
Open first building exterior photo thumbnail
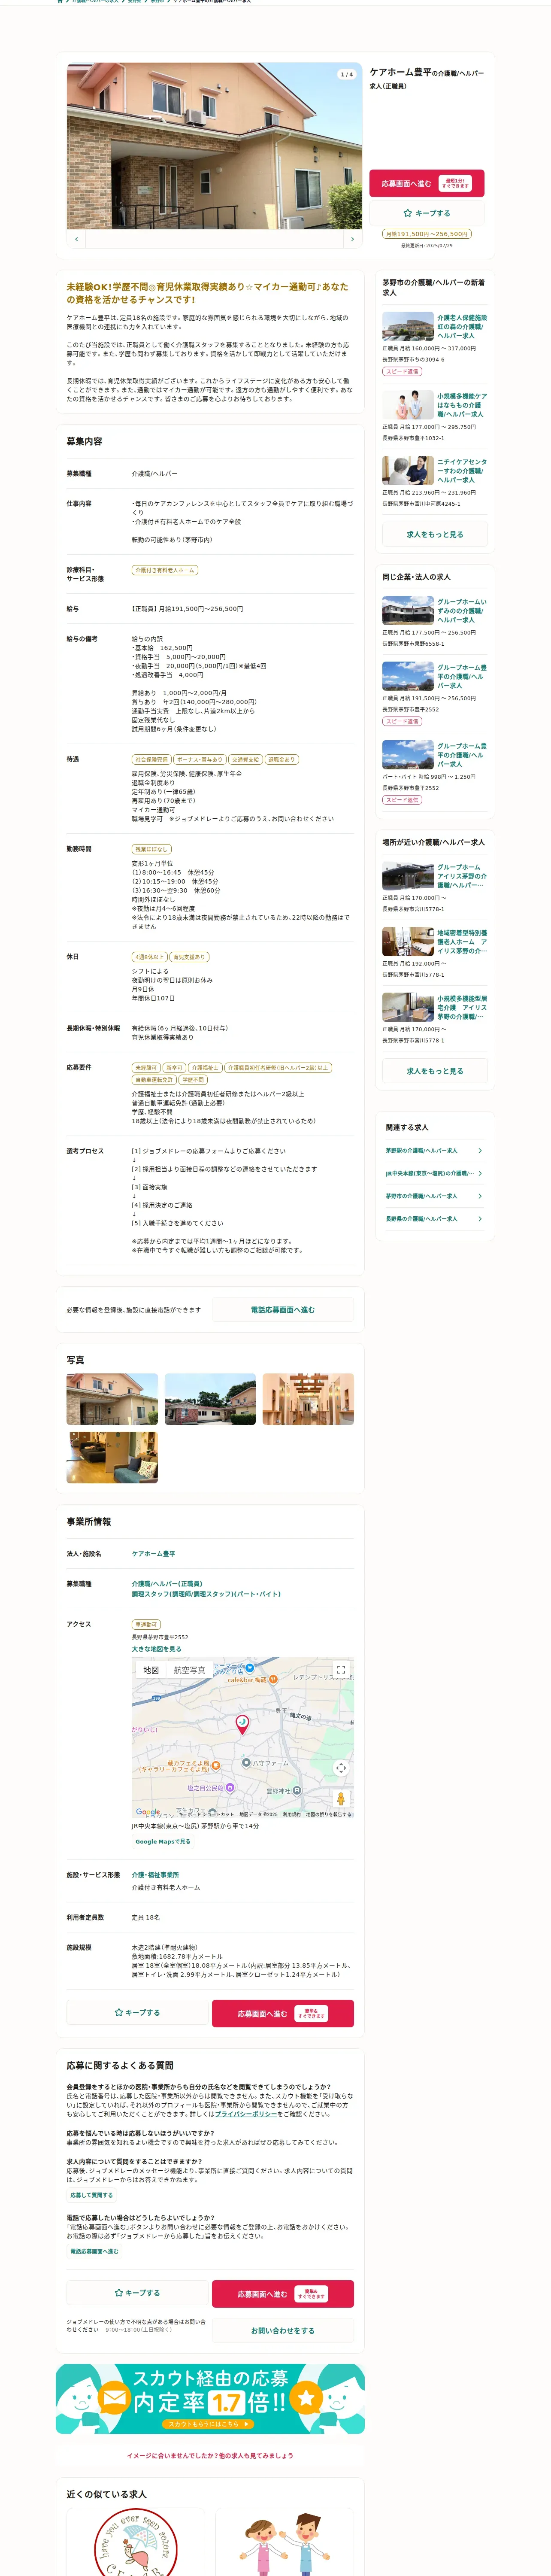(x=112, y=1399)
